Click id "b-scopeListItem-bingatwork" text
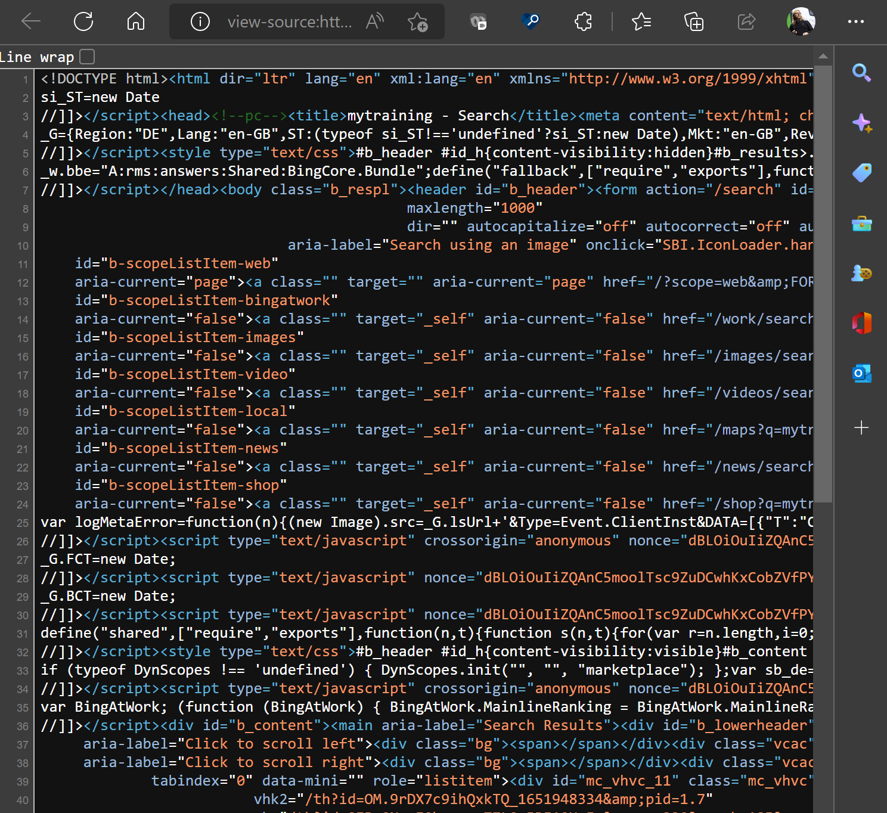Screen dimensions: 887x813 [219, 300]
